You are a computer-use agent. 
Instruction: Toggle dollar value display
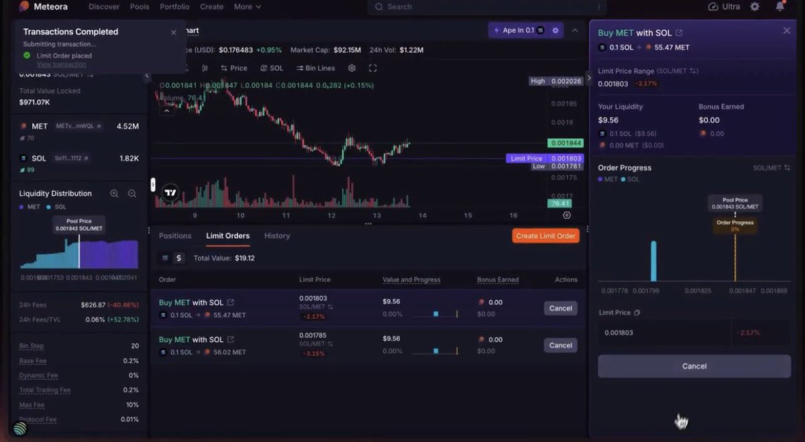(x=179, y=258)
